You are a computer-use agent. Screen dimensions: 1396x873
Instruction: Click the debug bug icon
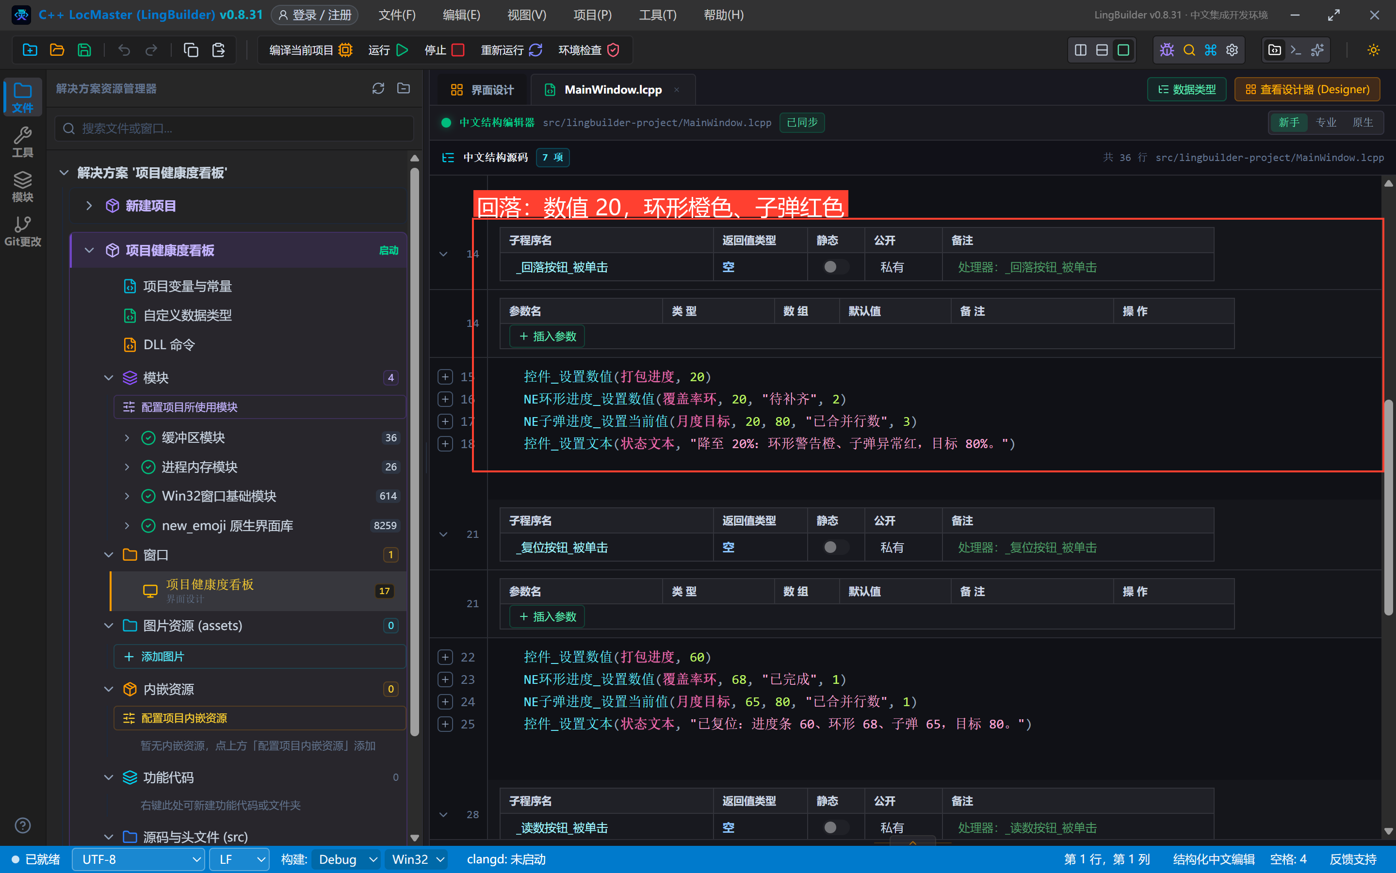(1167, 50)
